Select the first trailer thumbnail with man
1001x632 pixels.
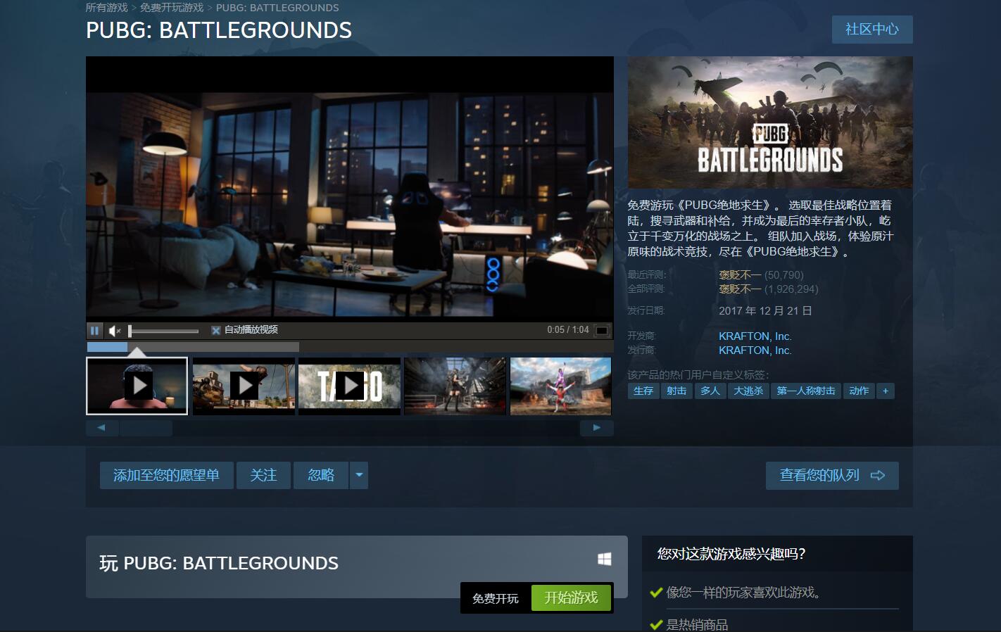click(x=137, y=386)
